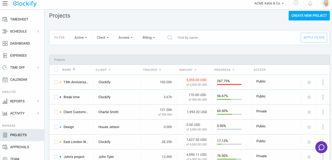Select Projects in the sidebar
This screenshot has width=332, height=160.
click(x=22, y=135)
